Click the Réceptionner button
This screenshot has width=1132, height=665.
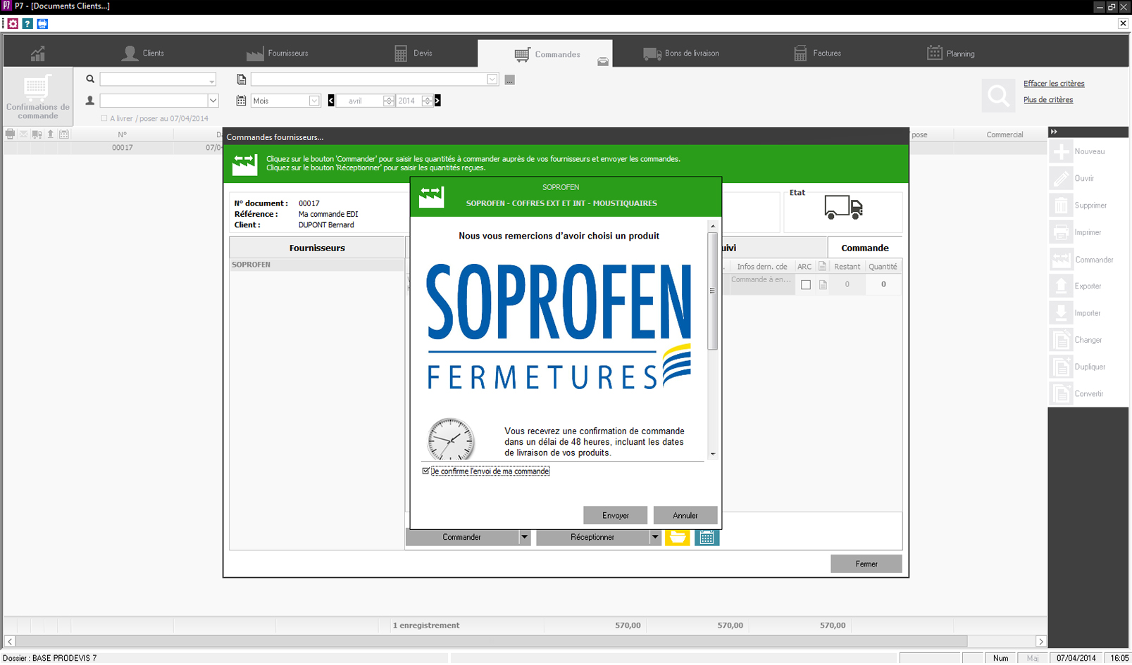coord(592,538)
